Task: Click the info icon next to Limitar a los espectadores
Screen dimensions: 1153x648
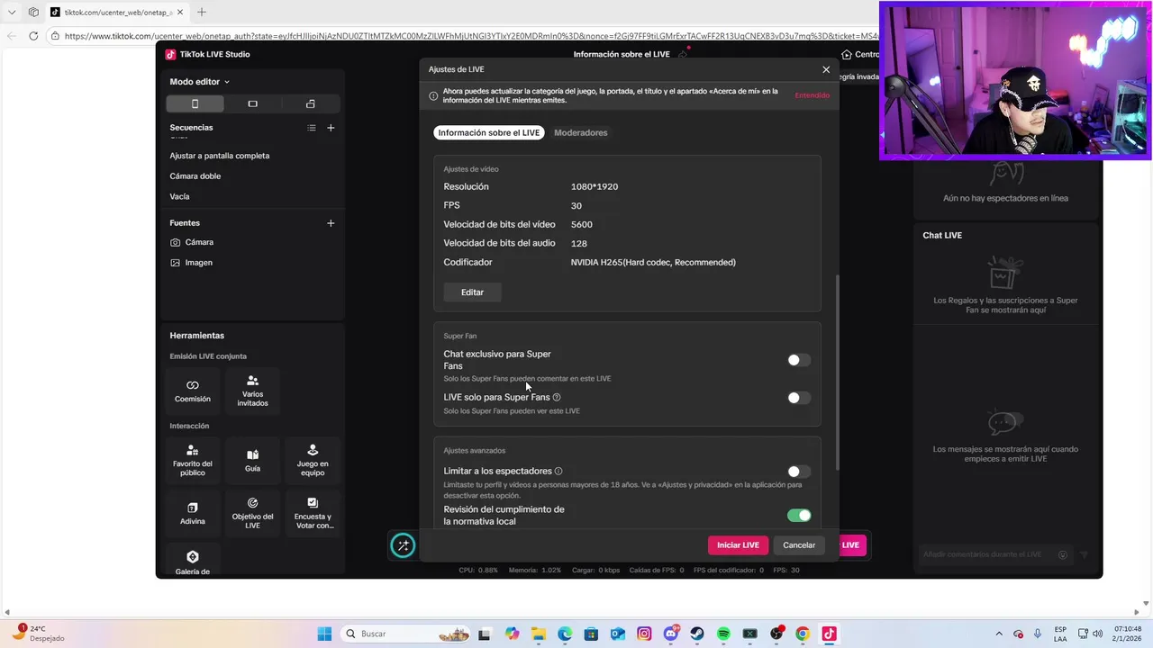Action: coord(558,471)
